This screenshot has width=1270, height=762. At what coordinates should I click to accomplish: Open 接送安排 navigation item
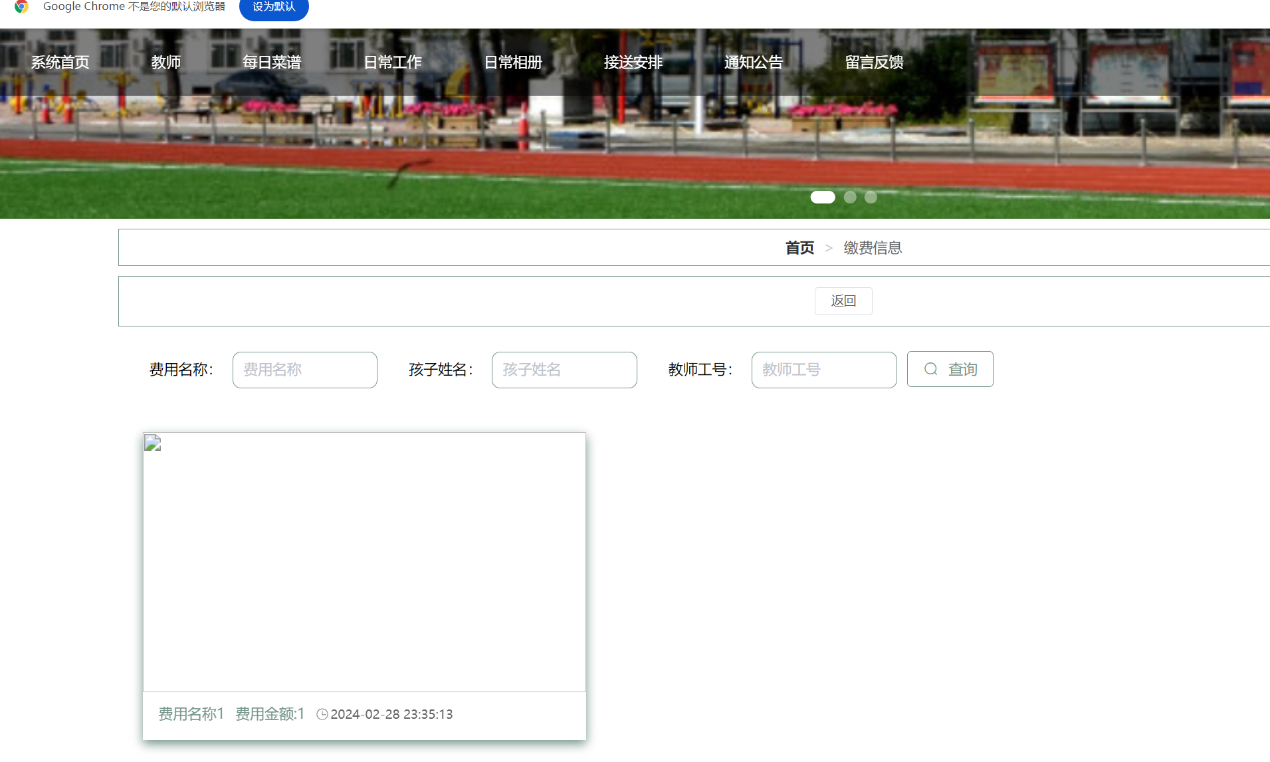(x=633, y=62)
